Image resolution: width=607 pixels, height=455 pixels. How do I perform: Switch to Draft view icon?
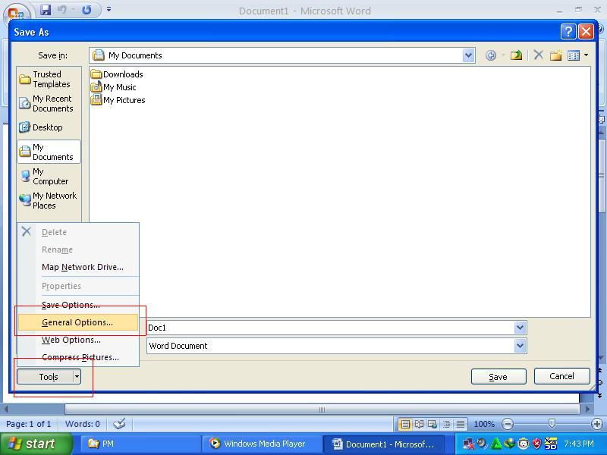pyautogui.click(x=461, y=424)
